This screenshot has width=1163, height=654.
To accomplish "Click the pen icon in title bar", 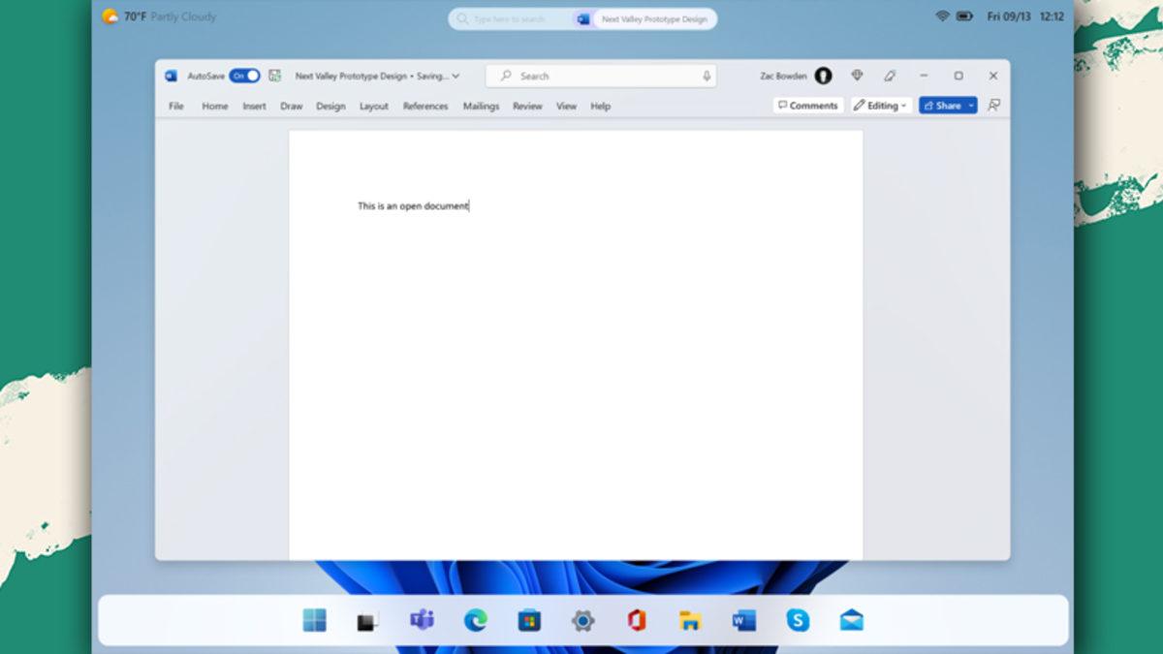I will [890, 76].
